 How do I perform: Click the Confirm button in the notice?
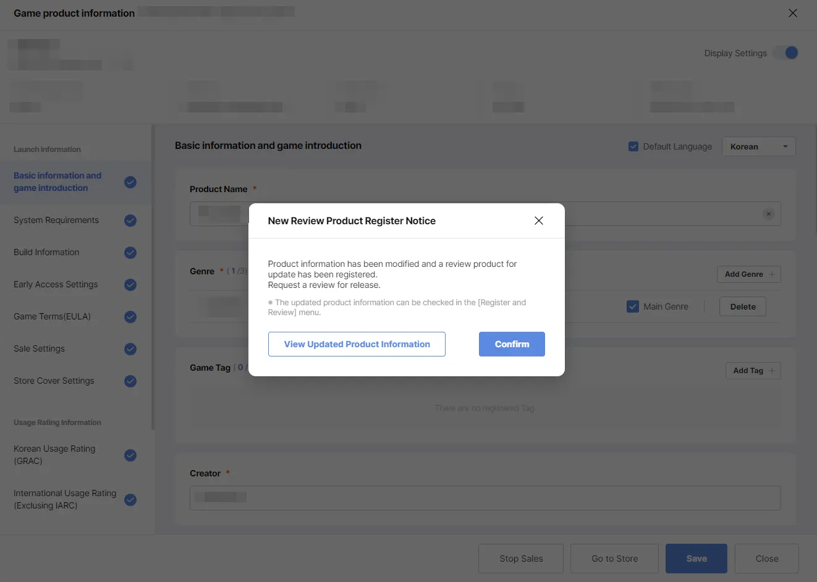coord(512,344)
